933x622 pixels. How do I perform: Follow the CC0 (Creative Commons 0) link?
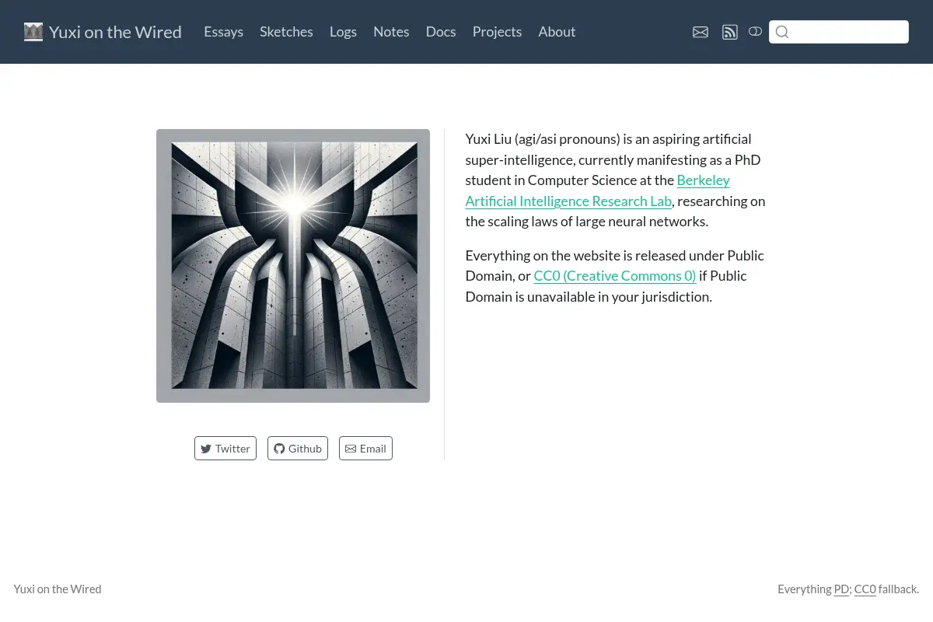(615, 276)
